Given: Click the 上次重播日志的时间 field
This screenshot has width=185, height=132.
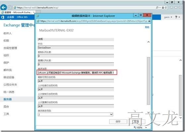Looking at the screenshot, I should 76,106.
